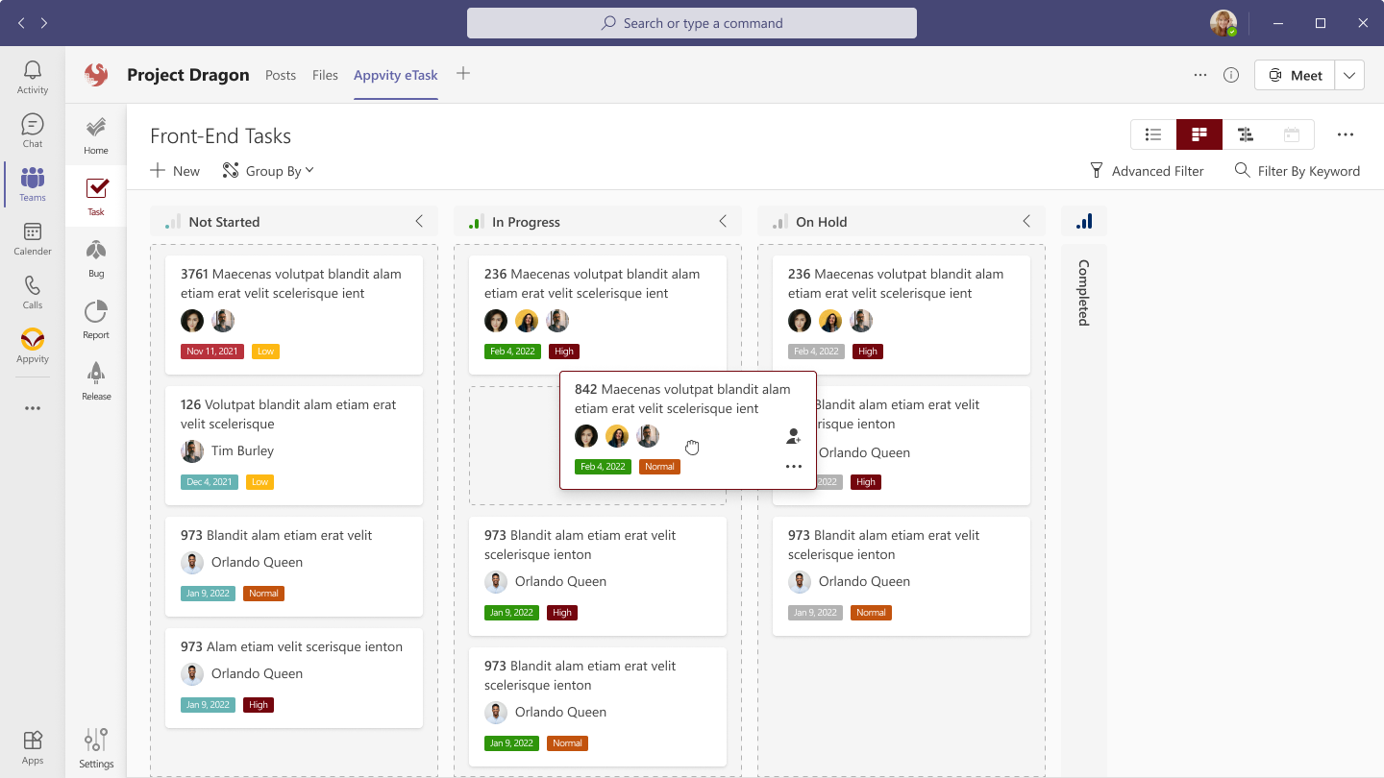Go to Home in the eTask sidebar

[95, 132]
